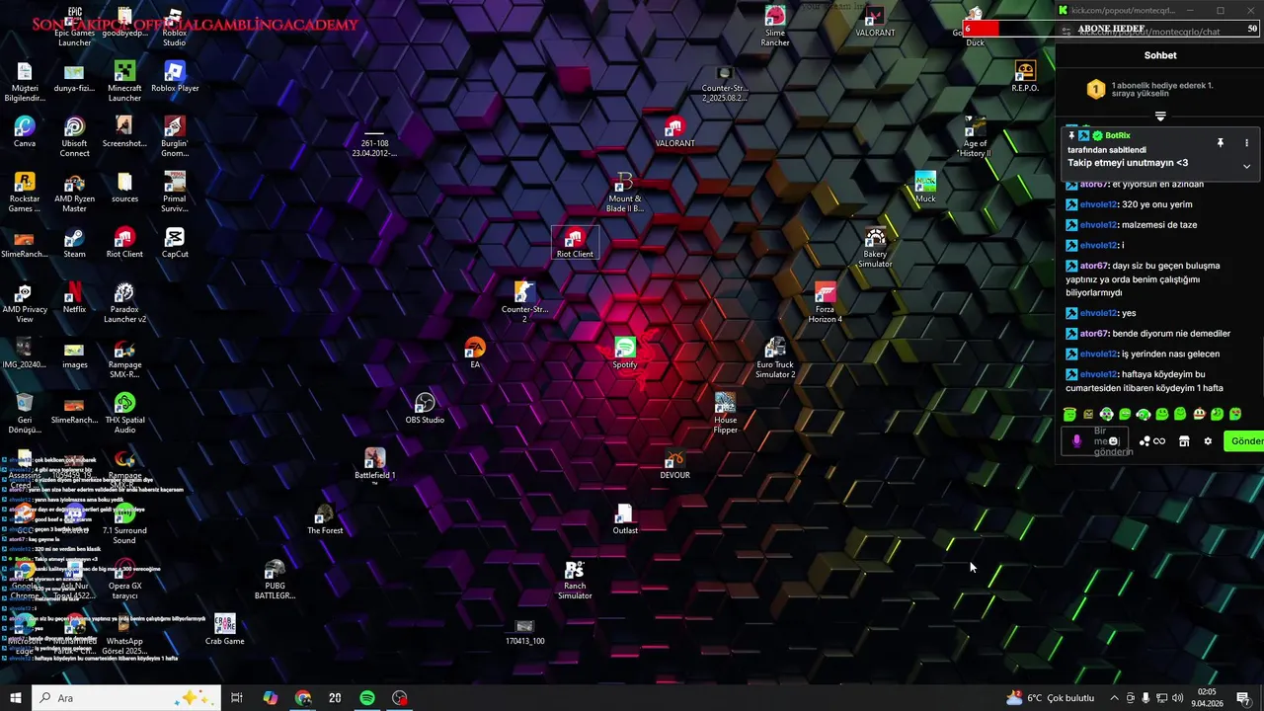Select the PUBG BATTLEGROUNDS desktop icon
Screen dimensions: 1264x711
click(x=275, y=580)
